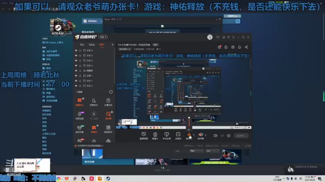Screen dimensions: 325x182
Task: Click the help tip link at panel bottom
Action: (90, 146)
